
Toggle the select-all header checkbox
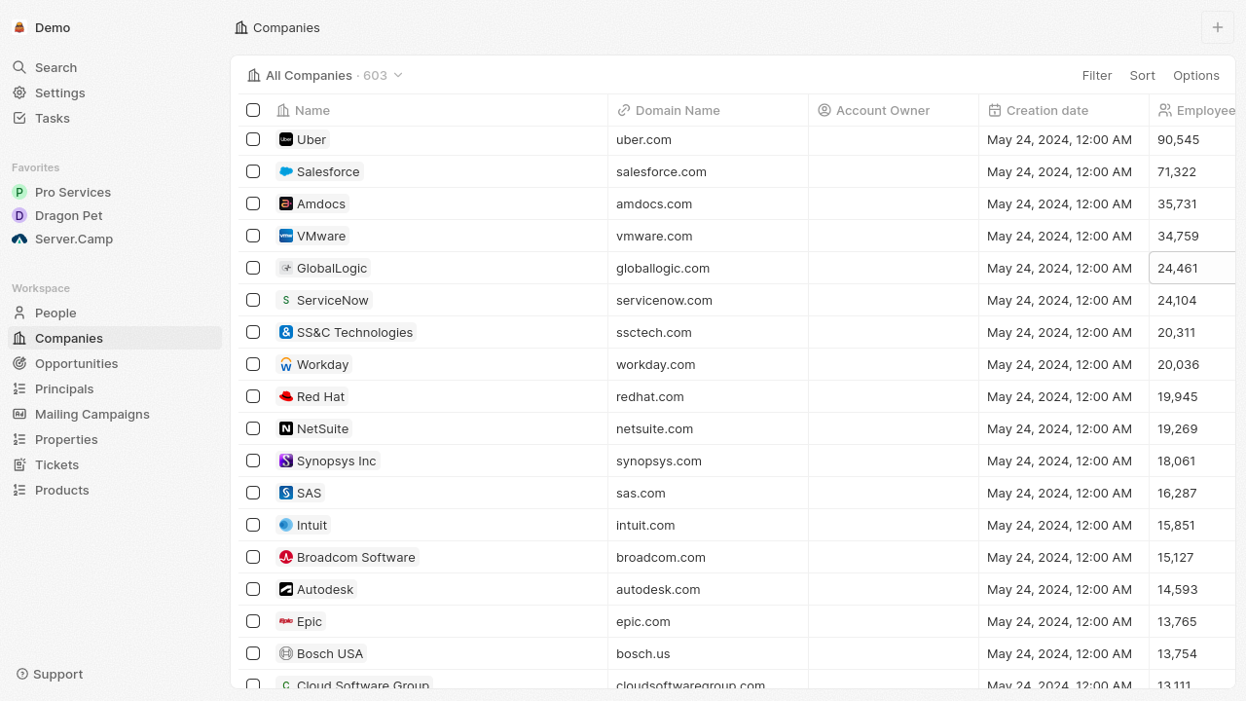(253, 110)
